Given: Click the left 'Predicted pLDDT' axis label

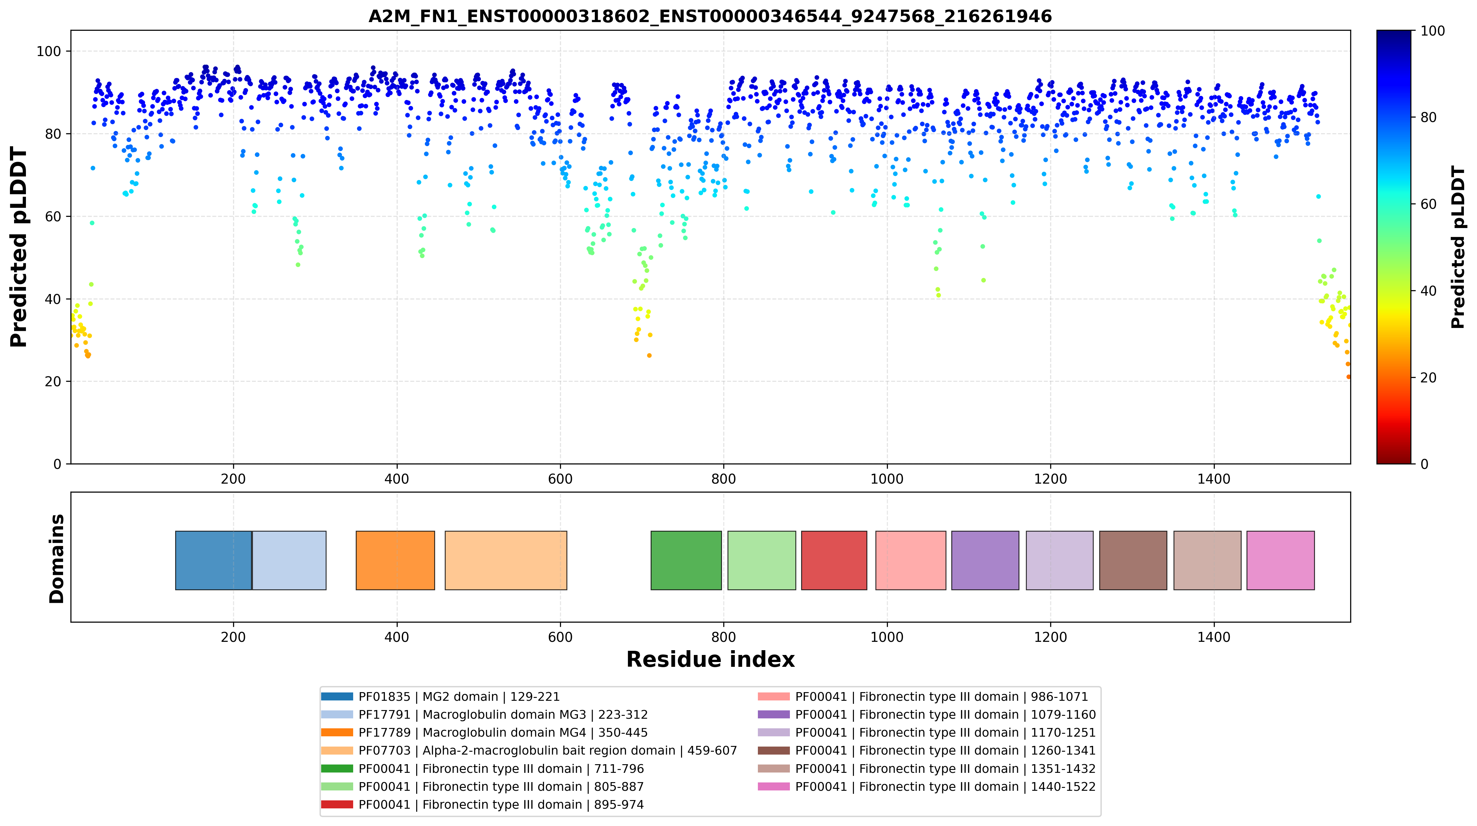Looking at the screenshot, I should pyautogui.click(x=18, y=247).
